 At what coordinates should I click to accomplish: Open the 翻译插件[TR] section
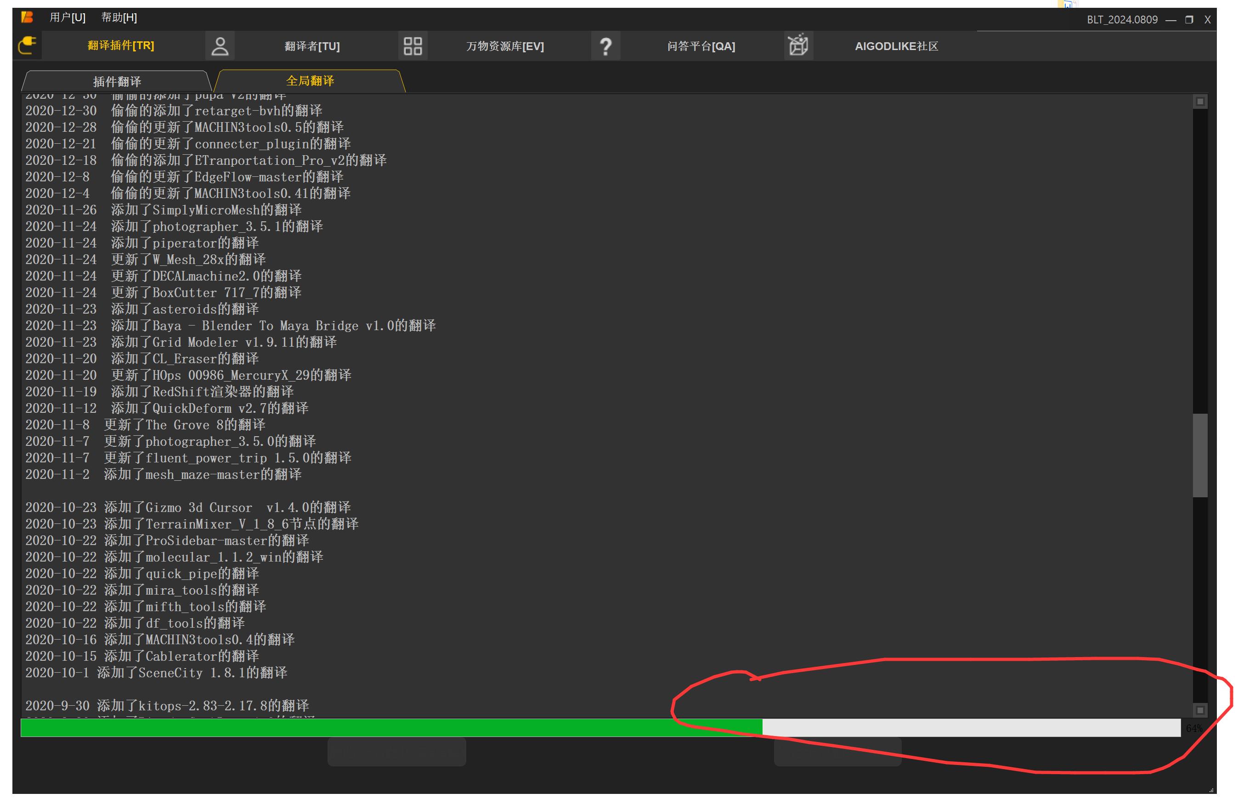tap(121, 46)
